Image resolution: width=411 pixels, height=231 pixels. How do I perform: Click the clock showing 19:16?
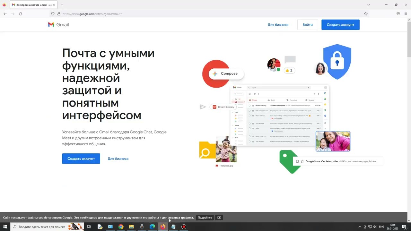(x=392, y=227)
